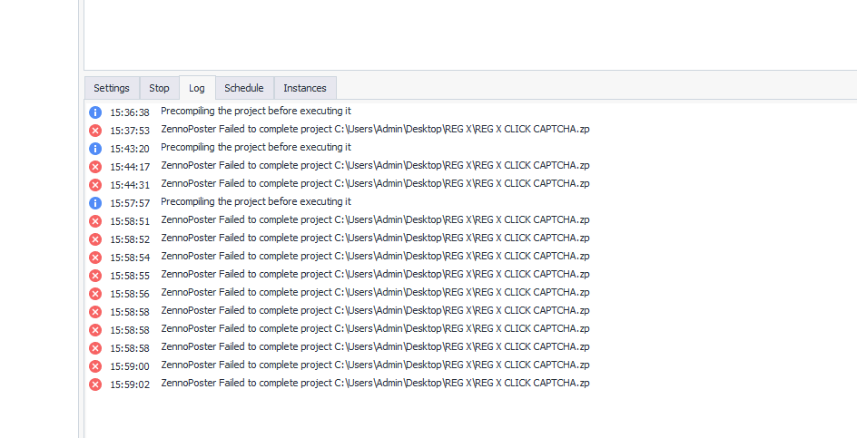
Task: Click Failed to complete message at 15:58:54
Action: pyautogui.click(x=375, y=256)
